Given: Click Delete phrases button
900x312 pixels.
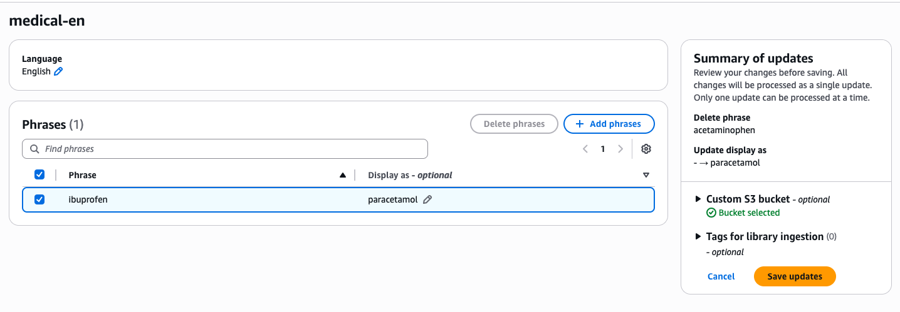Looking at the screenshot, I should click(x=514, y=124).
